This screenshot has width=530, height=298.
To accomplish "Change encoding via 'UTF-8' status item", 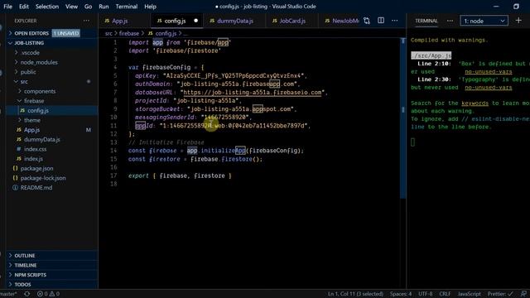I will coord(425,294).
